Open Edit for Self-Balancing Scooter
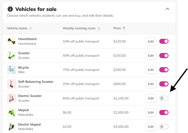 [151, 84]
